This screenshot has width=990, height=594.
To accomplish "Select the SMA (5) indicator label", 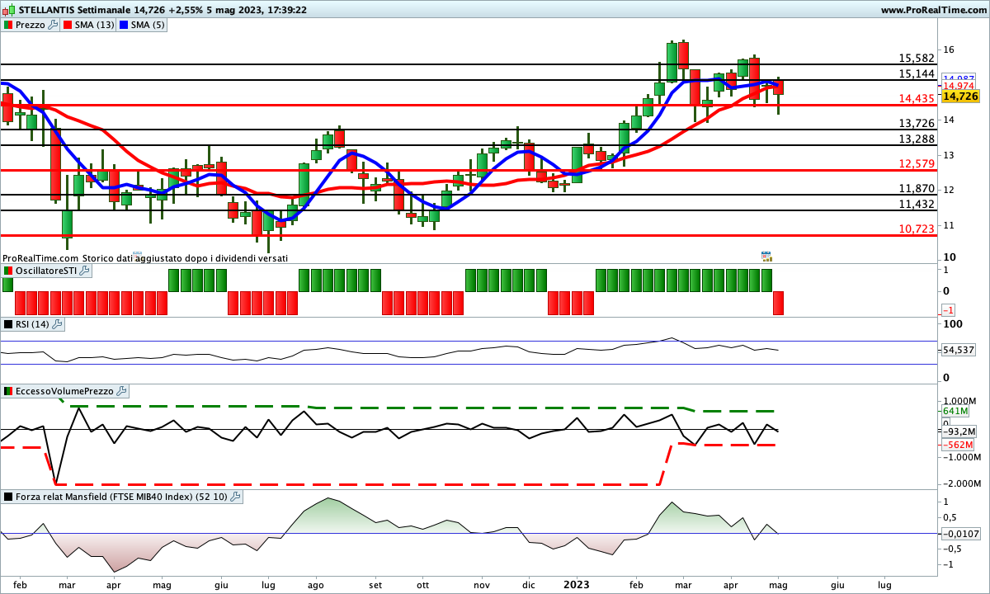I will (149, 25).
